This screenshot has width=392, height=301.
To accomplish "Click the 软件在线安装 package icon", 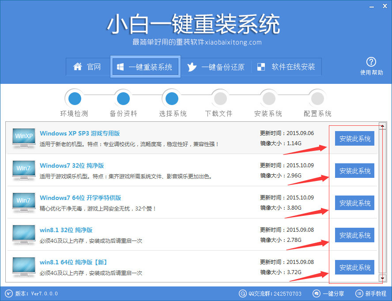I will pos(260,67).
